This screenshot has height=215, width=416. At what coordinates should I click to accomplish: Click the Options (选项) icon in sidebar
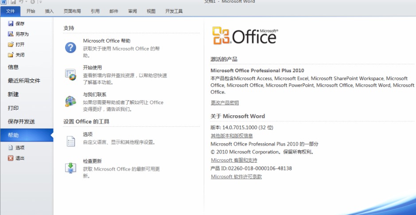click(x=11, y=148)
